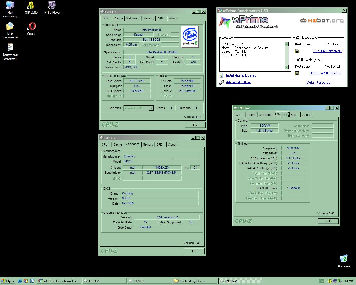
Task: Click the EN language indicator
Action: pyautogui.click(x=321, y=281)
